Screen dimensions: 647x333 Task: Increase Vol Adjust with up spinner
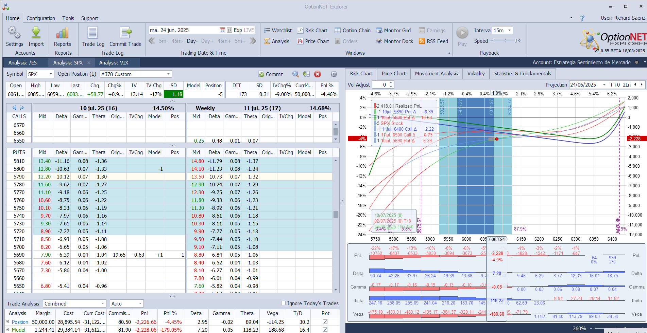click(x=391, y=83)
